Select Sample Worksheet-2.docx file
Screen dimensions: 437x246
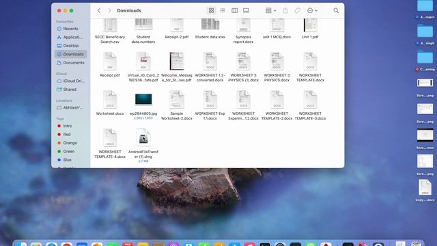click(x=177, y=105)
